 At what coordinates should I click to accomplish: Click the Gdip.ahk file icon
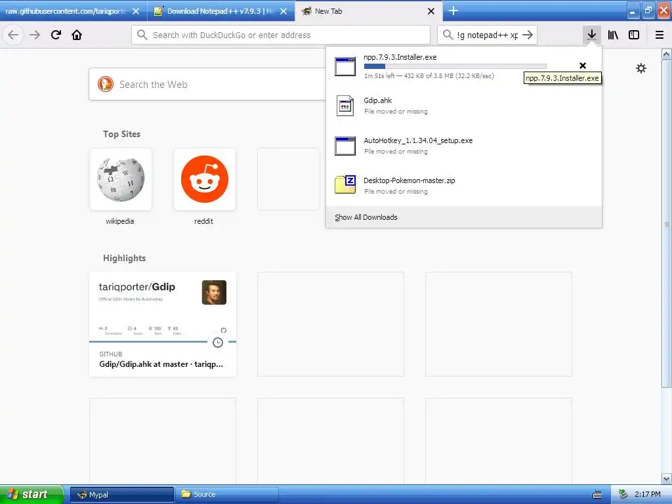pos(345,106)
